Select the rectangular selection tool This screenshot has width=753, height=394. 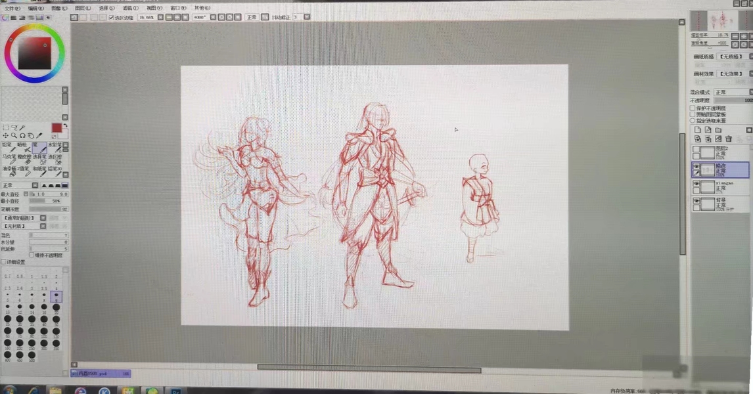tap(6, 127)
